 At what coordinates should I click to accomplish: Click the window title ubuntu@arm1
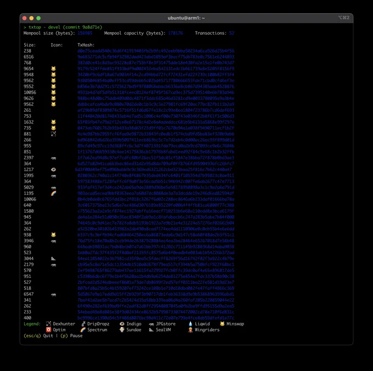(x=186, y=18)
